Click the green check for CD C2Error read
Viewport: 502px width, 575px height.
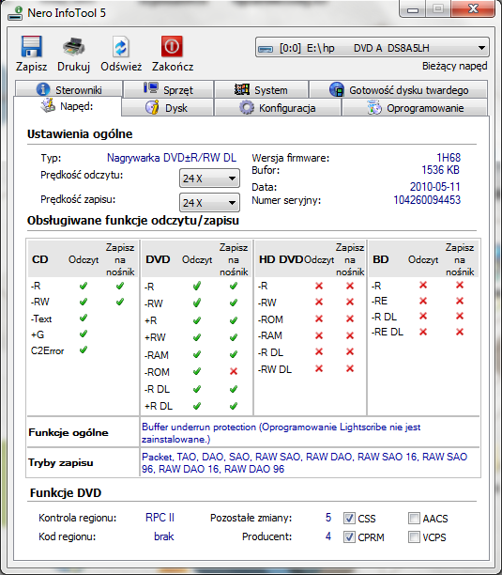click(x=84, y=350)
